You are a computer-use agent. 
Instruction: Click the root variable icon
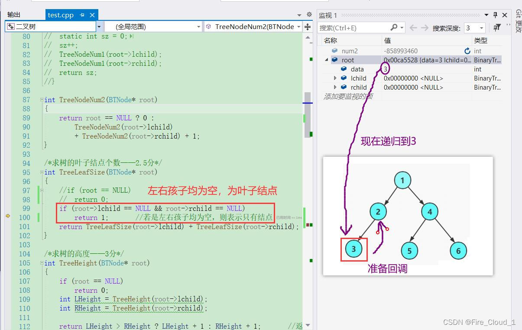[335, 60]
